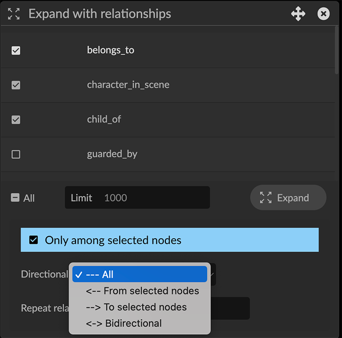Image resolution: width=342 pixels, height=338 pixels.
Task: Click the move panel crosshair icon
Action: (x=298, y=14)
